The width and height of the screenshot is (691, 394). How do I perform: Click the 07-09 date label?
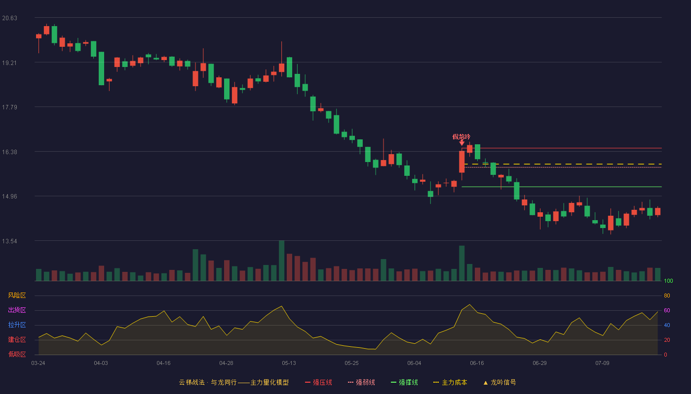(602, 363)
